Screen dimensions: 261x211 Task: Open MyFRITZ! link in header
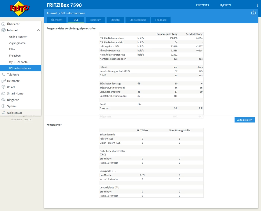[x=225, y=5]
